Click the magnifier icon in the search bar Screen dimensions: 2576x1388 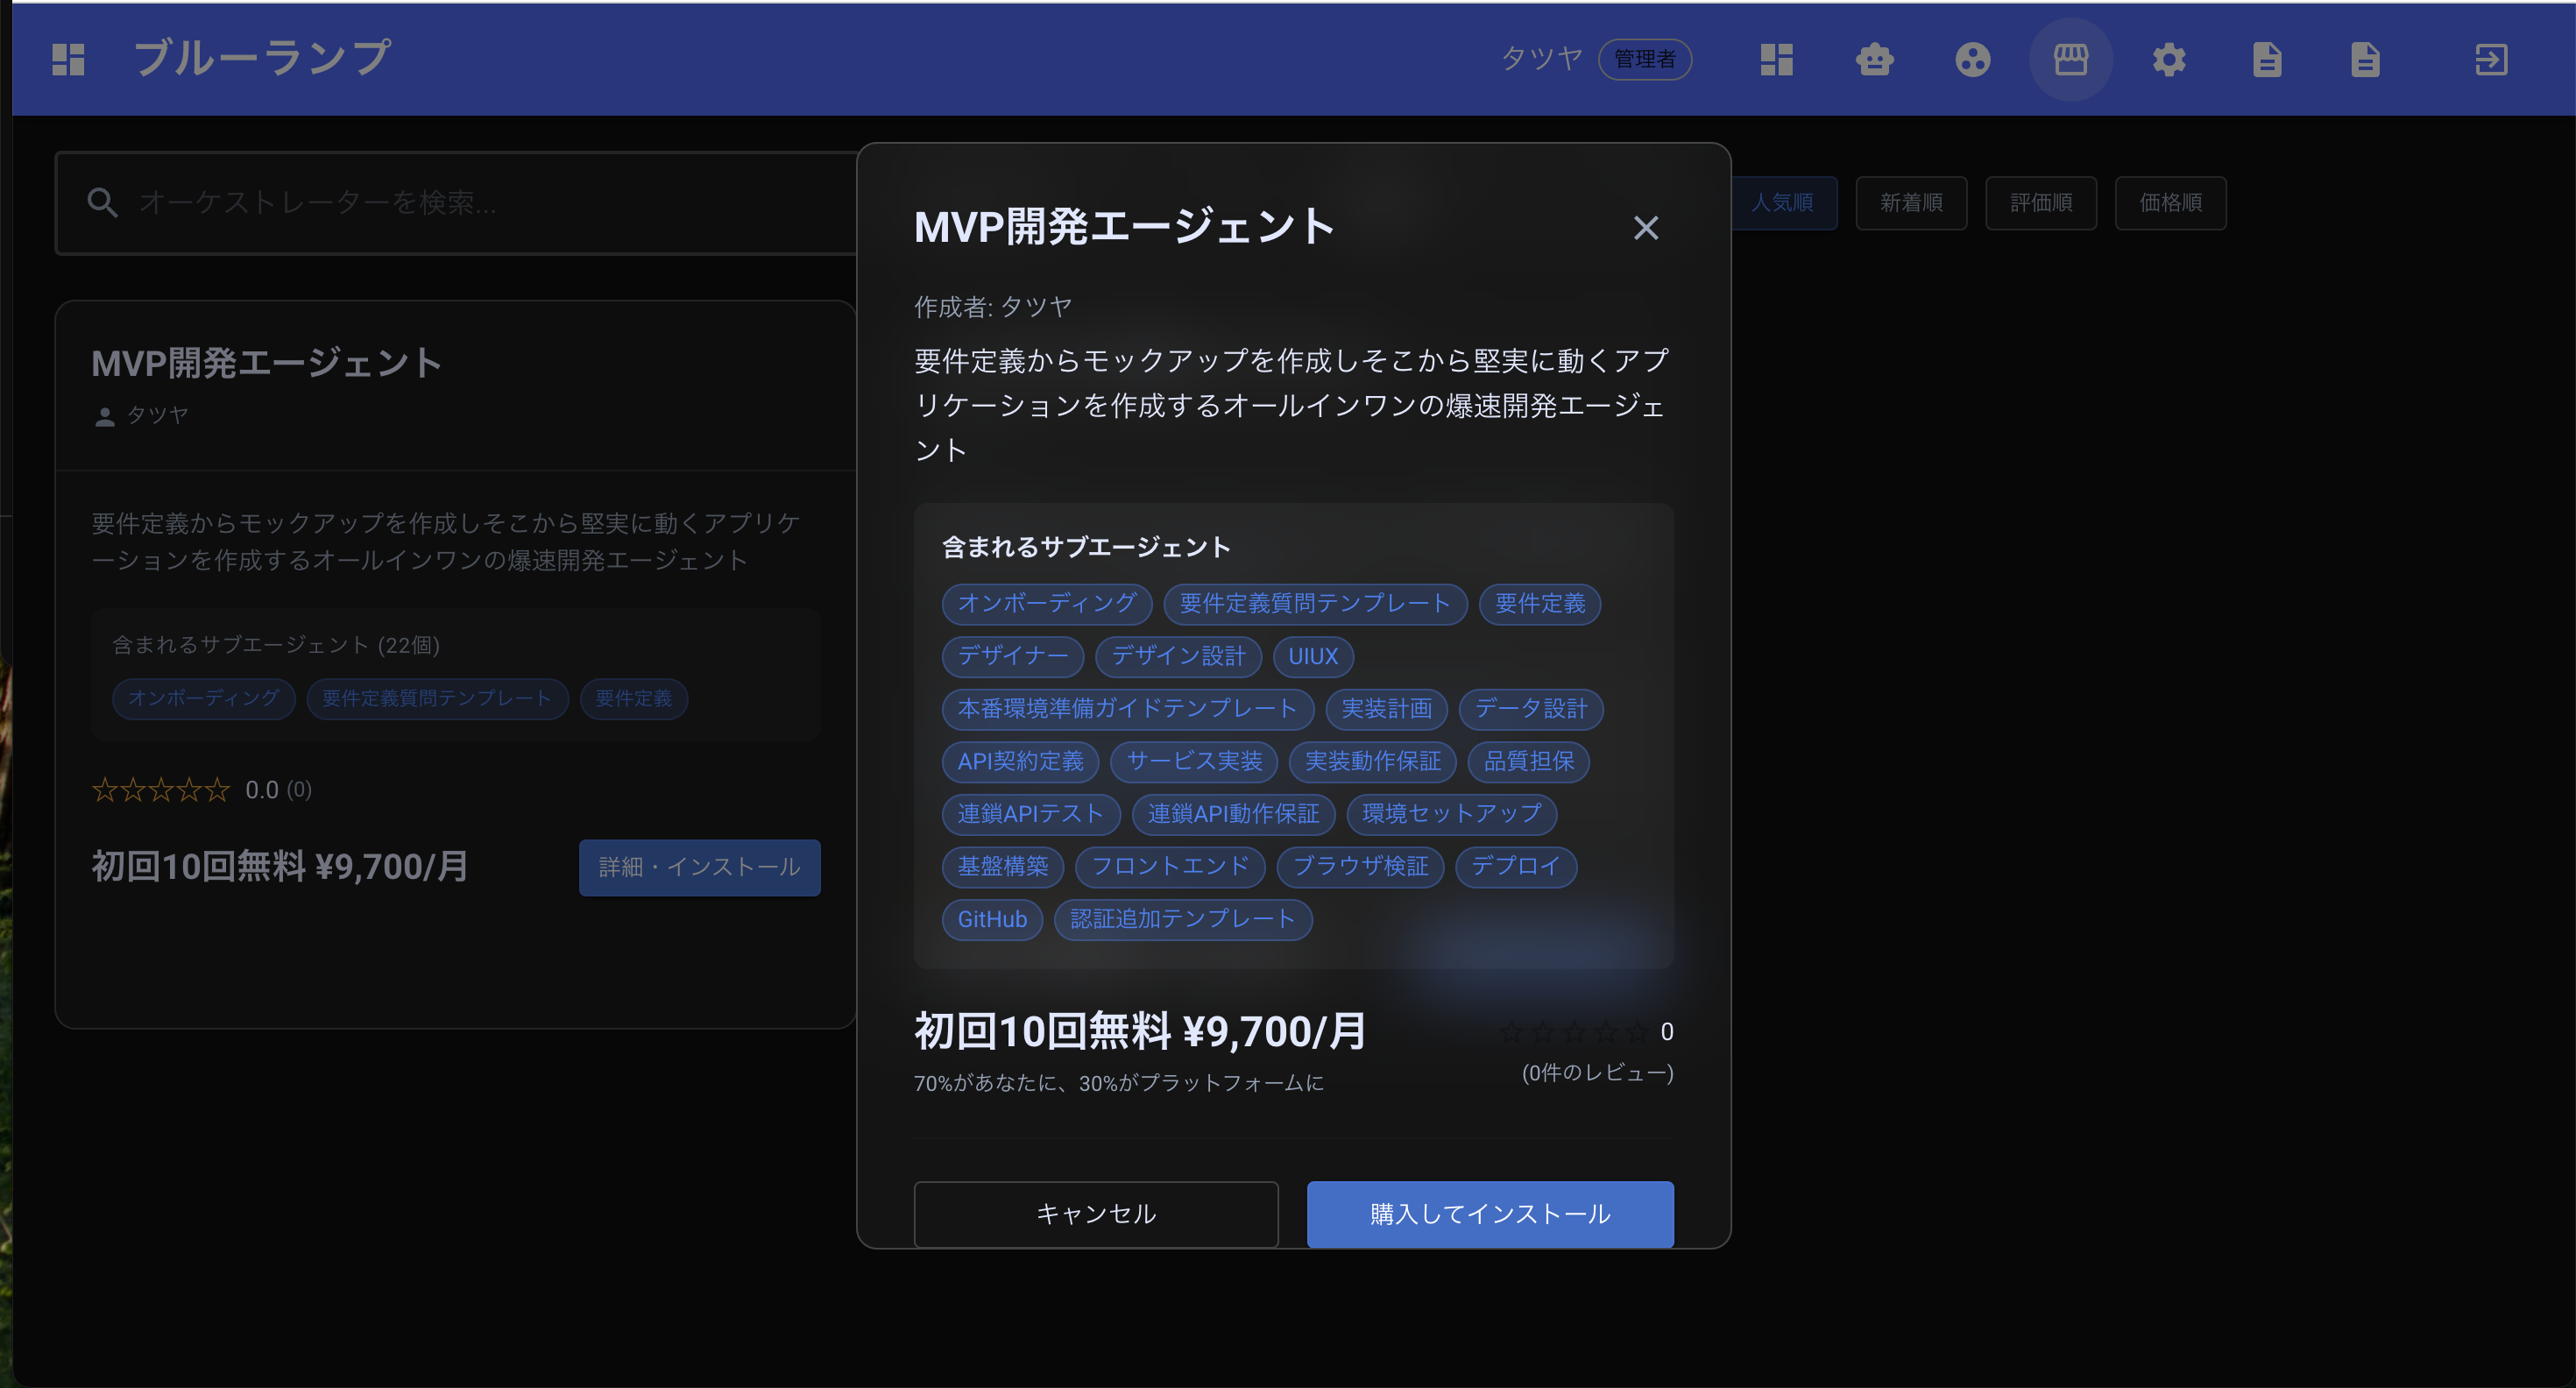[x=103, y=203]
